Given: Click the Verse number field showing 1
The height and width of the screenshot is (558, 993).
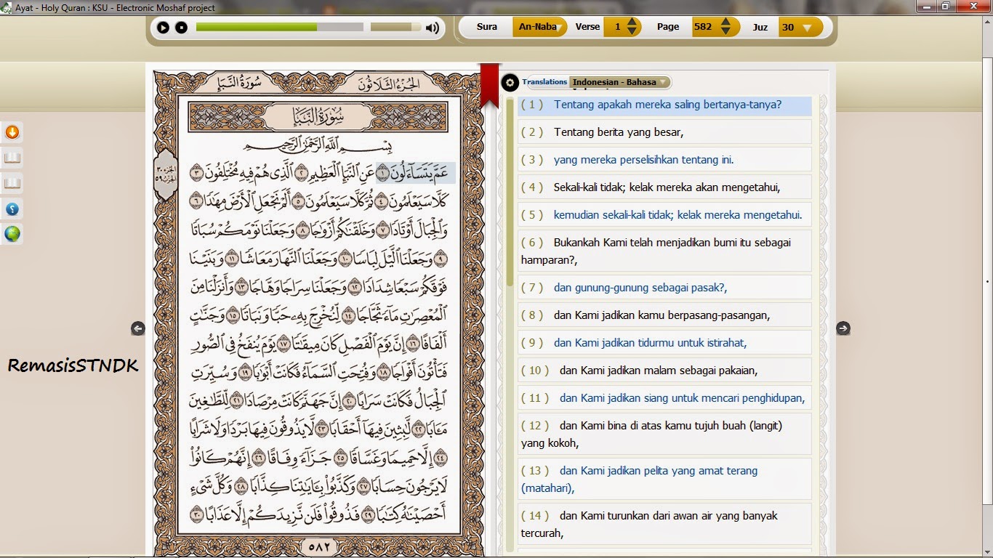Looking at the screenshot, I should pos(616,27).
